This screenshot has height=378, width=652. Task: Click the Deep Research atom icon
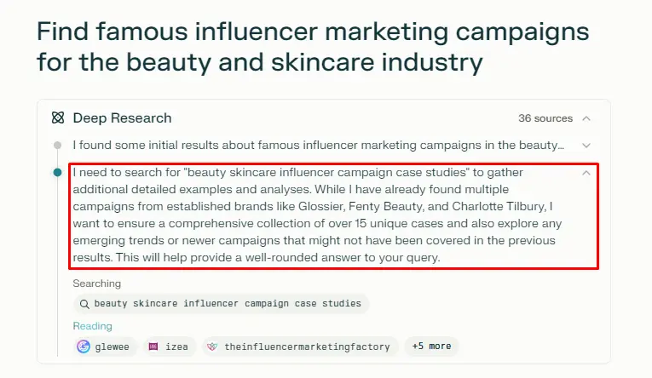[58, 118]
